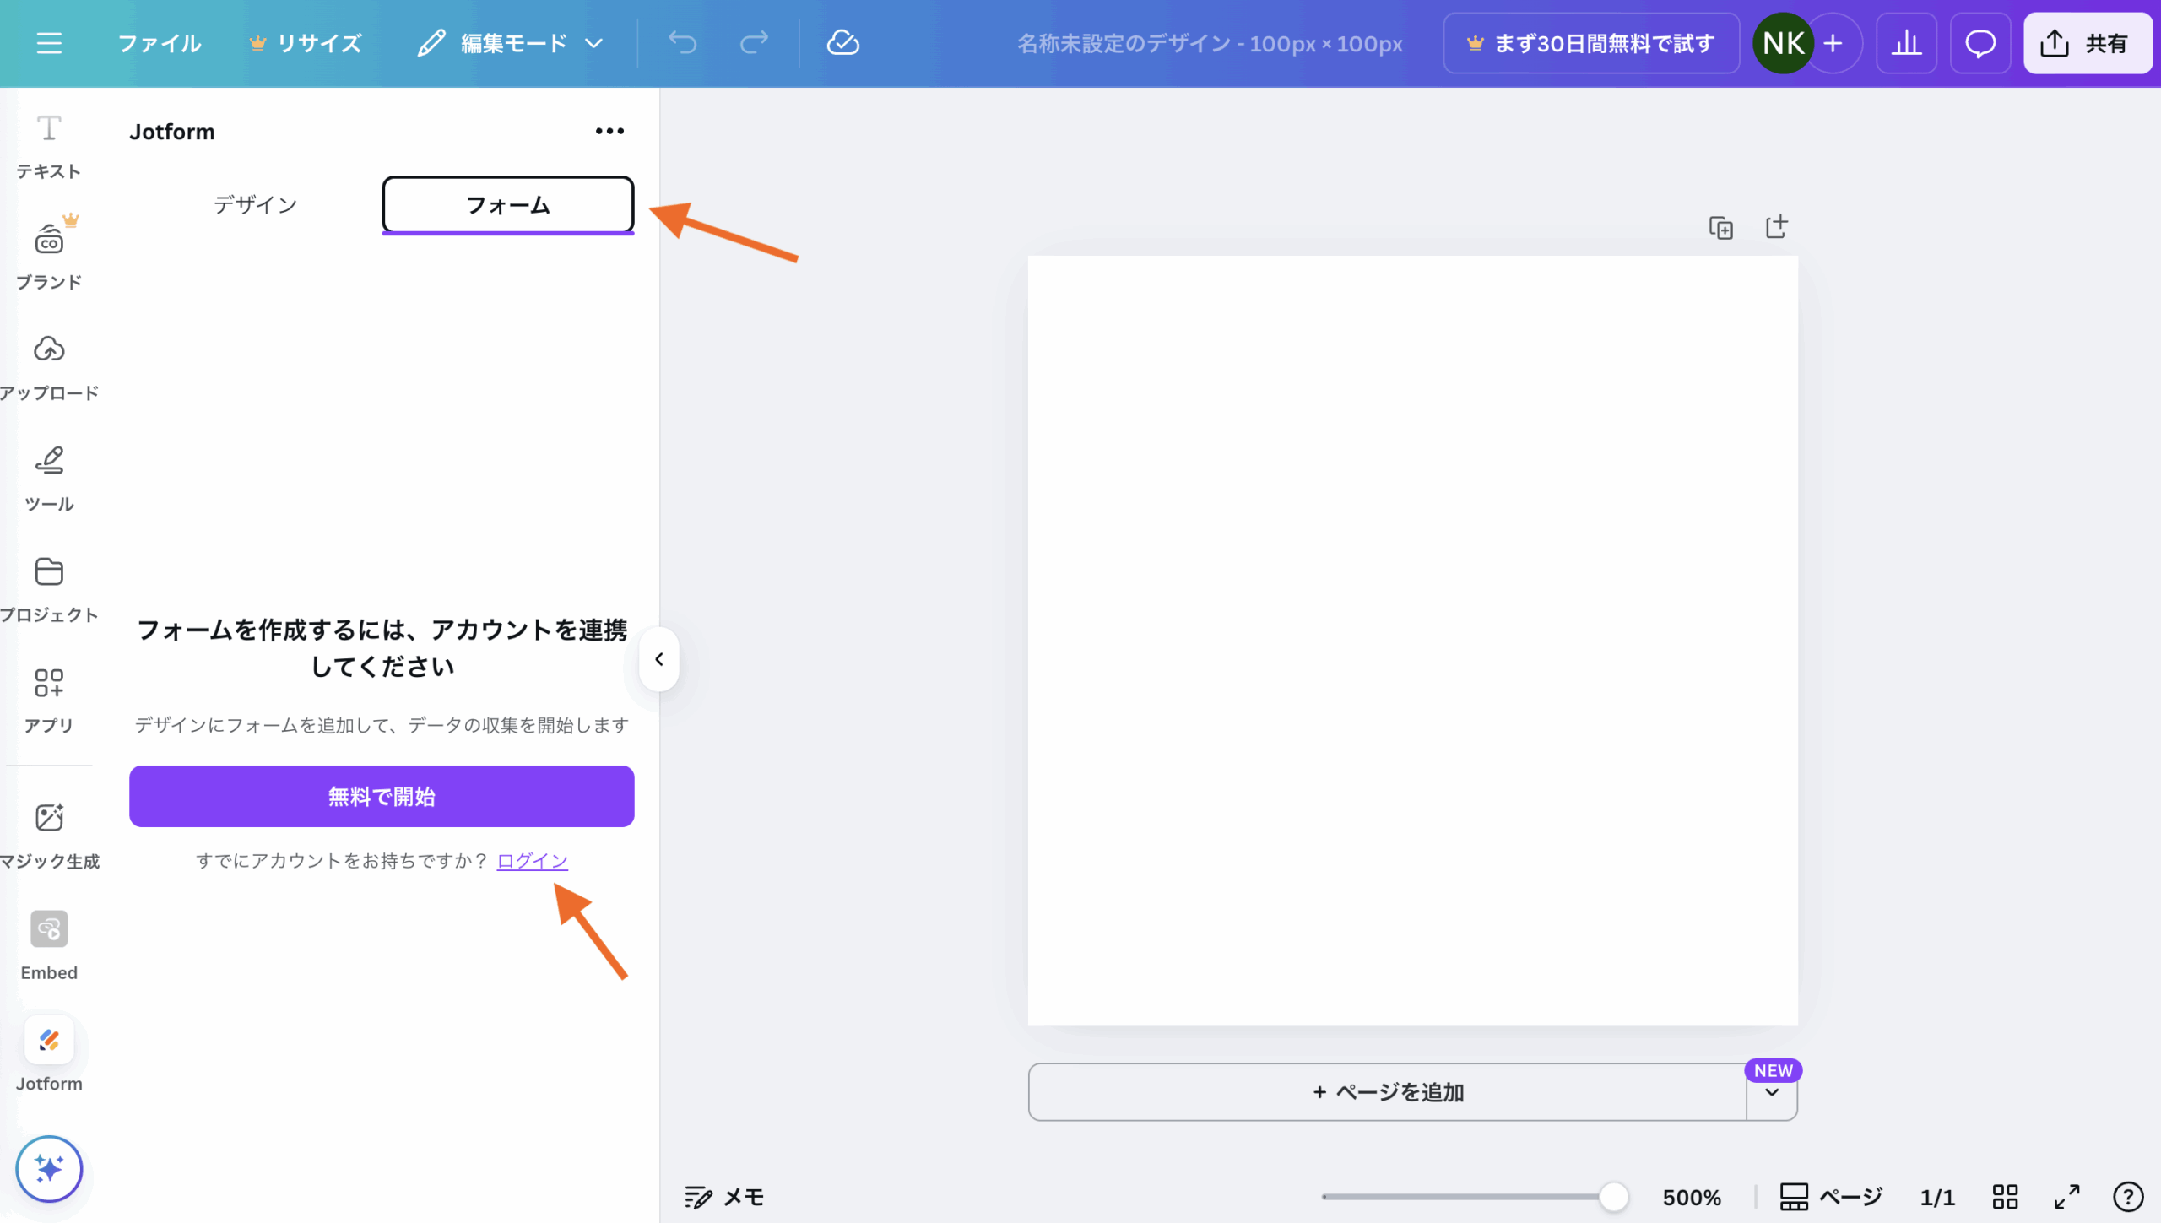Click the 共有 share button
The image size is (2161, 1223).
pyautogui.click(x=2088, y=43)
